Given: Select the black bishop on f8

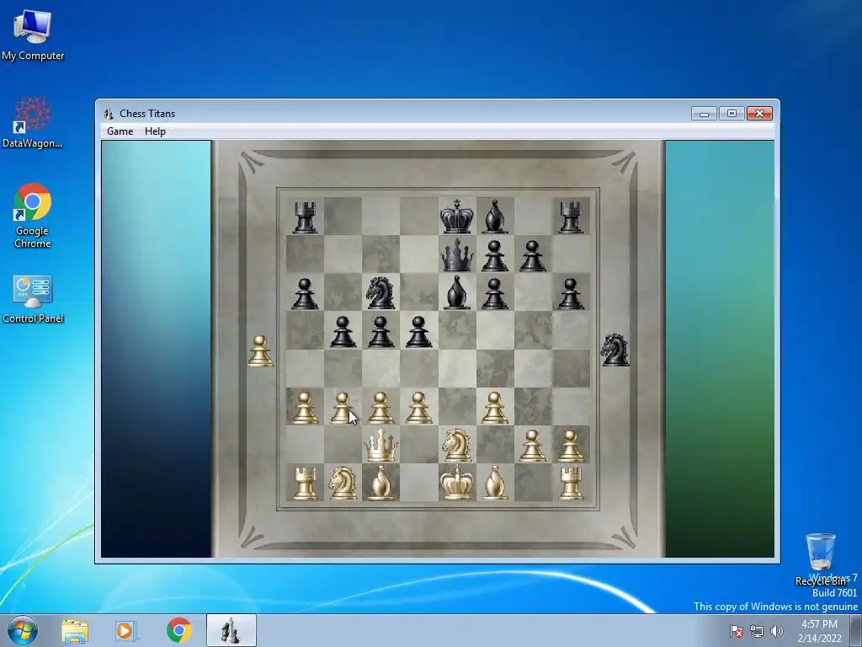Looking at the screenshot, I should coord(495,217).
